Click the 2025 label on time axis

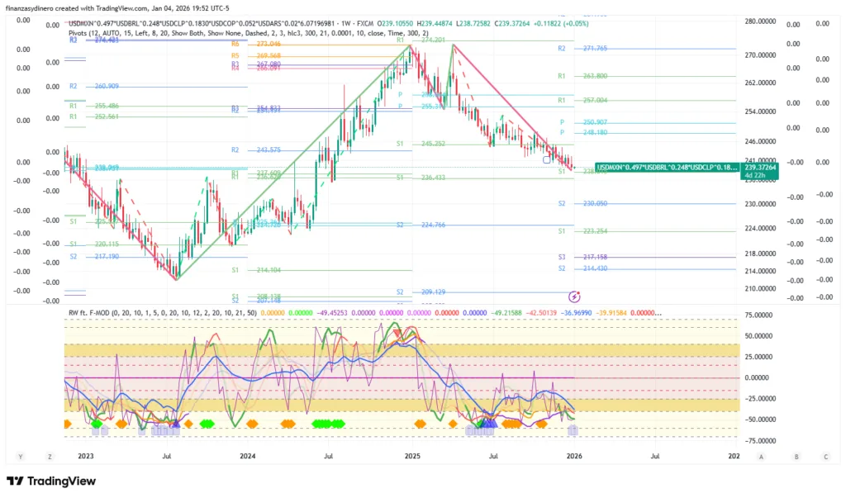[412, 456]
